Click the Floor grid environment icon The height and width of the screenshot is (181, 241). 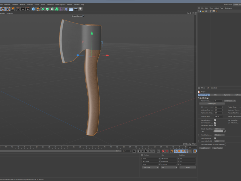click(x=71, y=9)
